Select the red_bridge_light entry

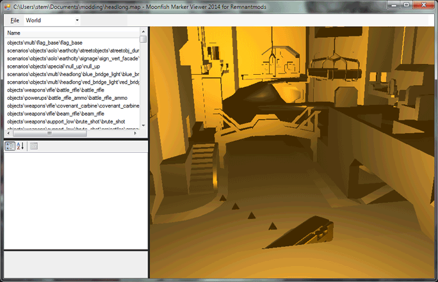click(73, 82)
